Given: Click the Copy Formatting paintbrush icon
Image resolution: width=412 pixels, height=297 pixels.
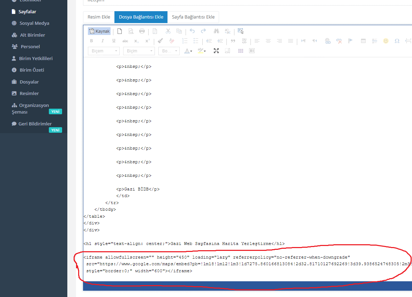Looking at the screenshot, I should pos(160,41).
